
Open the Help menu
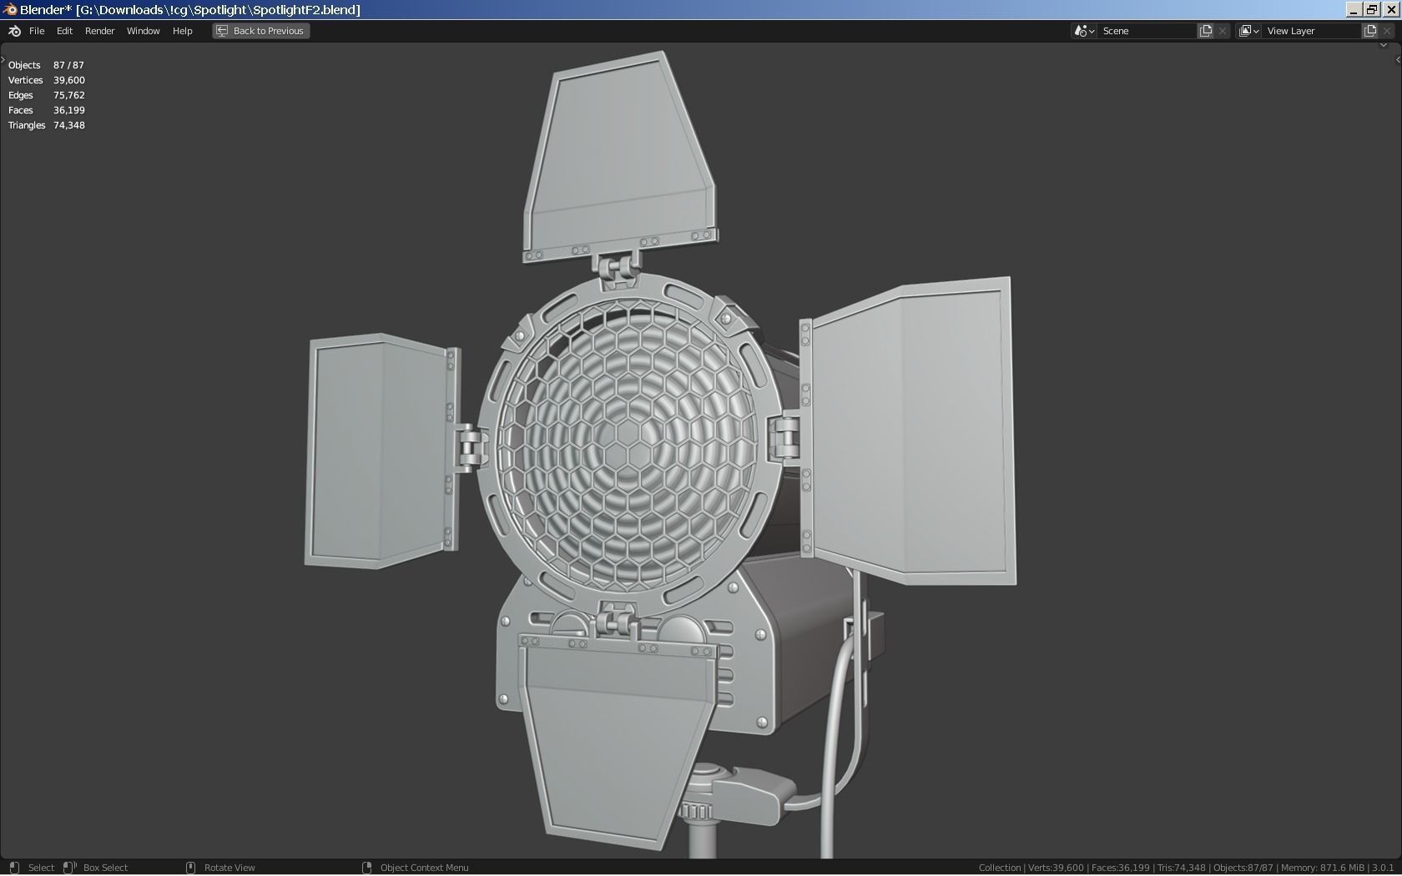[x=182, y=31]
